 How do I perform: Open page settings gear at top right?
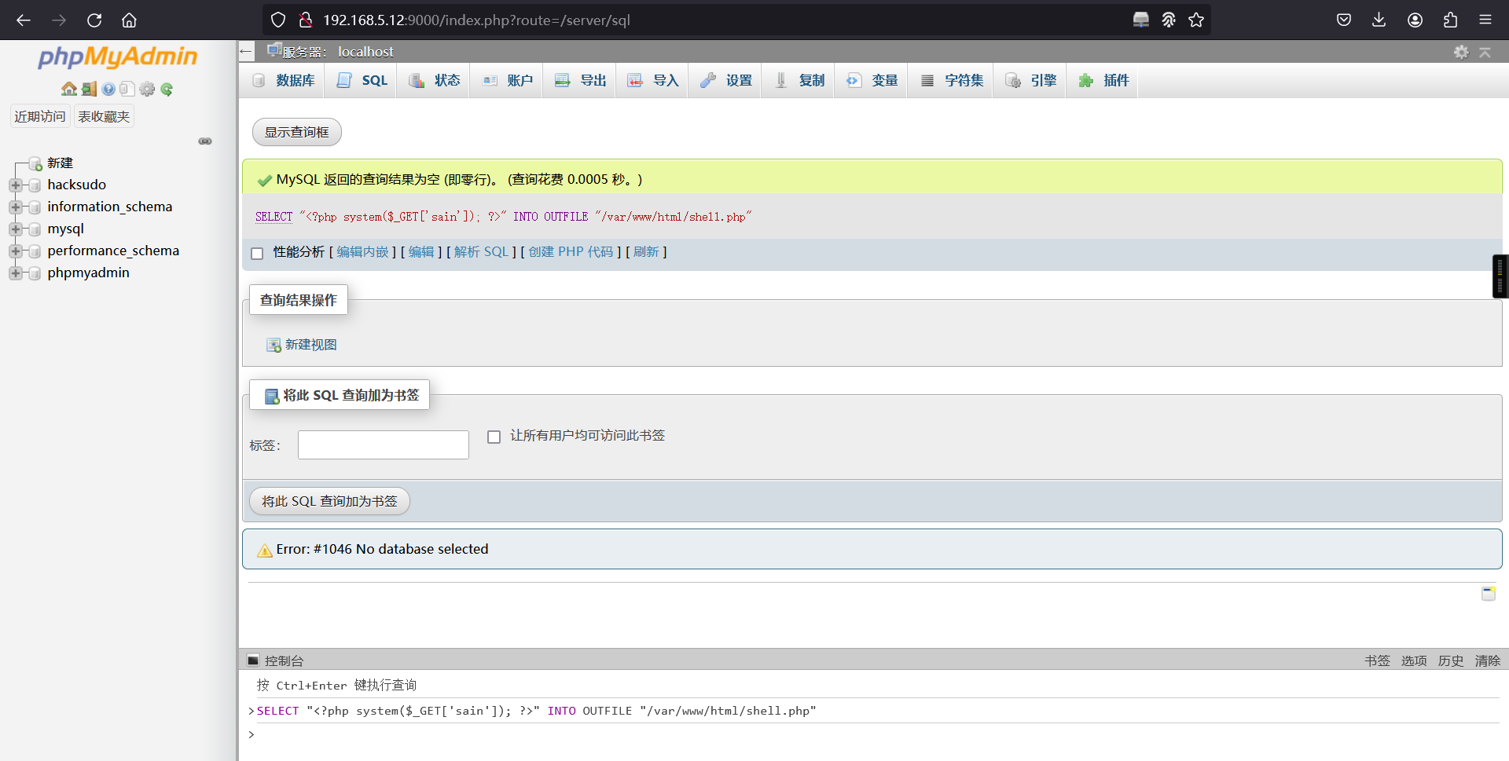(x=1461, y=52)
